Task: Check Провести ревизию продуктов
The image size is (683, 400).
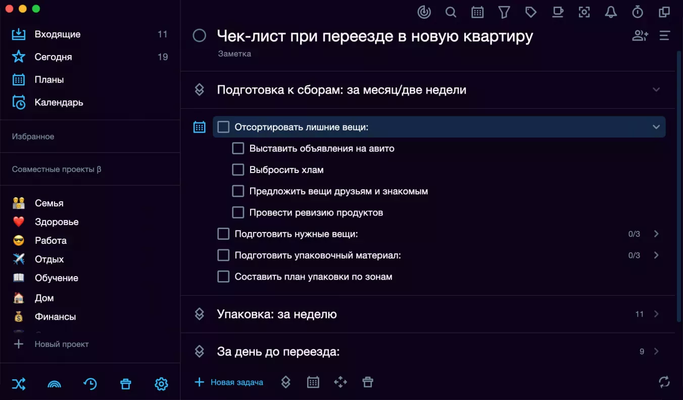Action: (x=238, y=212)
